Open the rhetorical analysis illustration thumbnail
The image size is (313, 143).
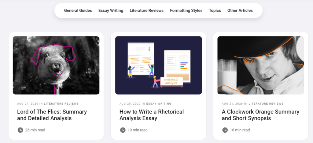pos(159,65)
